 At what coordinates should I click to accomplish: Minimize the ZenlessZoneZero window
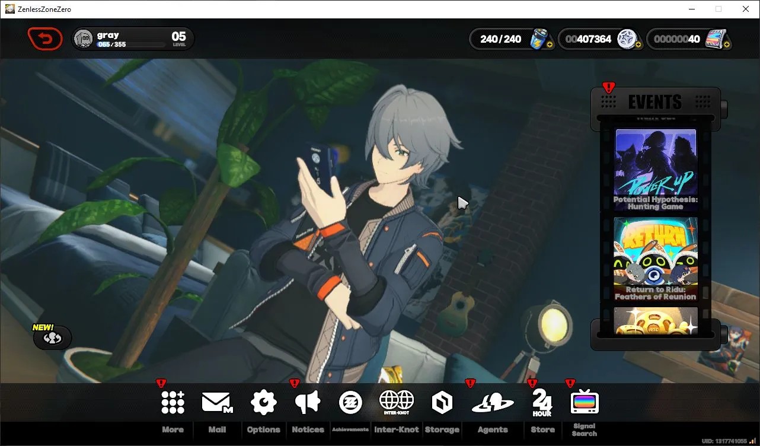click(x=691, y=9)
